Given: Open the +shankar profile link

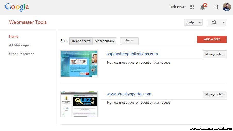Looking at the screenshot, I should 177,7.
